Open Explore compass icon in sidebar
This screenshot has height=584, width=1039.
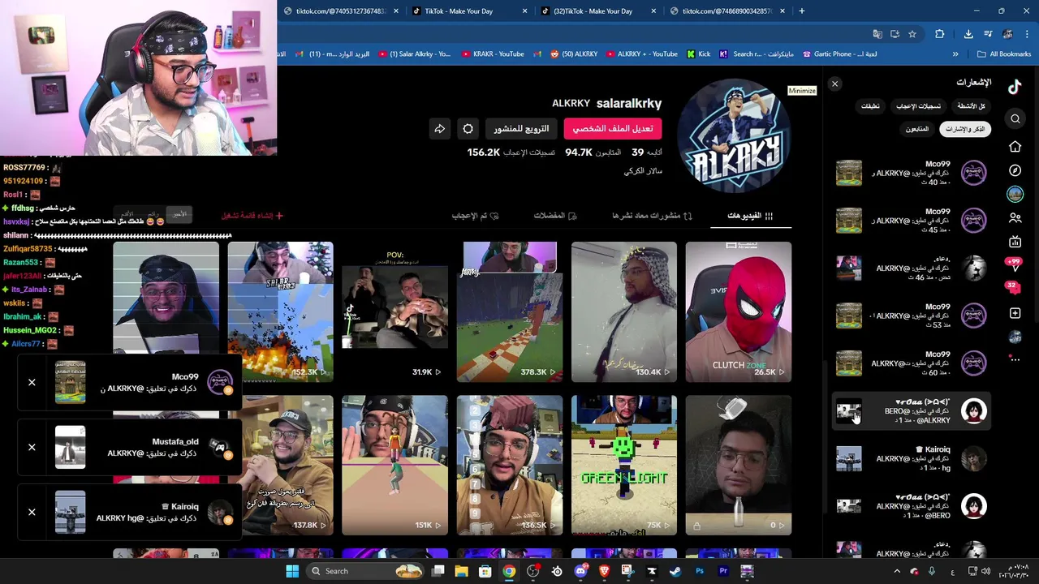point(1015,170)
